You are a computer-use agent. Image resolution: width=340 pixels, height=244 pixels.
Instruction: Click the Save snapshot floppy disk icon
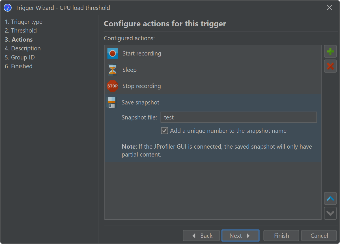[x=112, y=102]
